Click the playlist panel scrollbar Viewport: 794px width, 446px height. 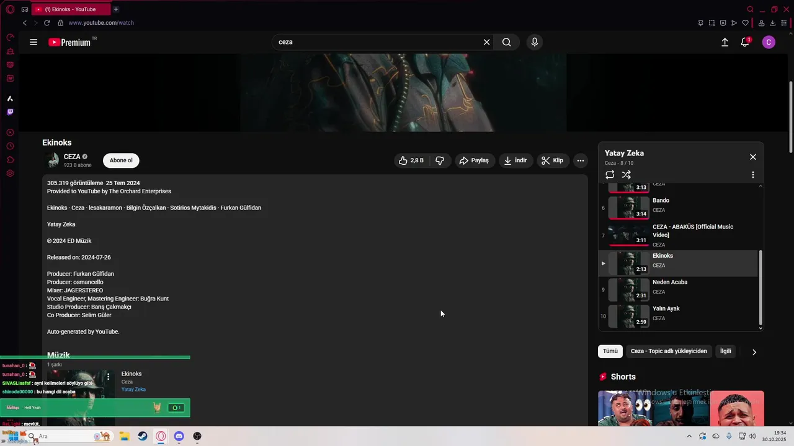(x=761, y=287)
